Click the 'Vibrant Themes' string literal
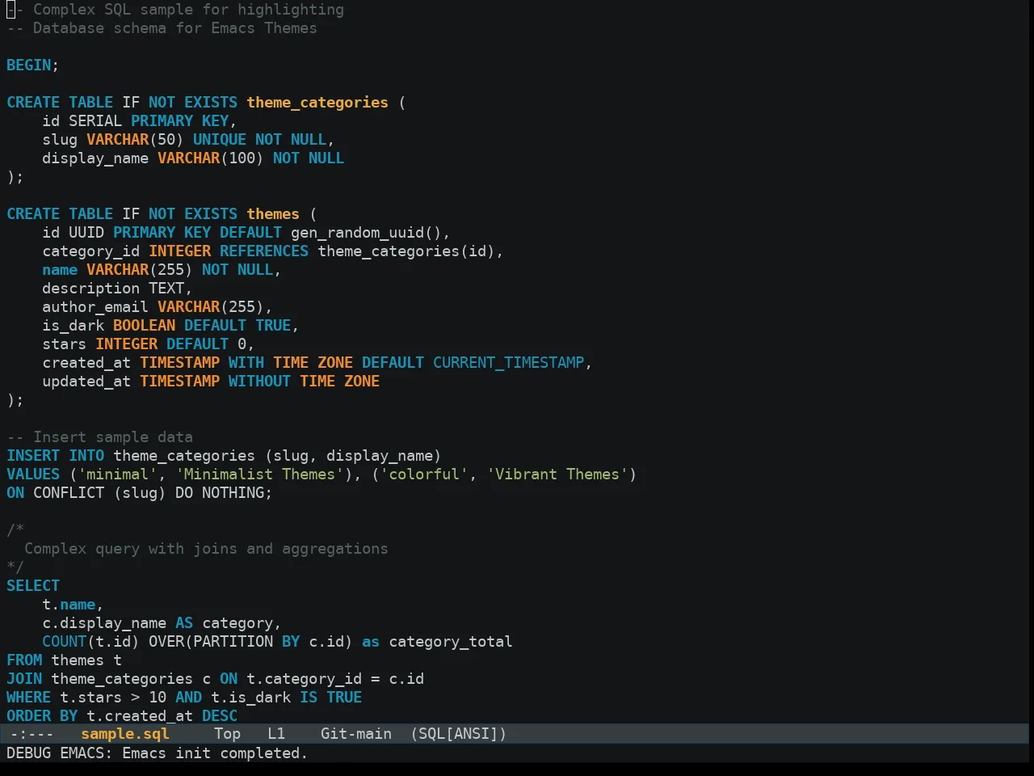 coord(557,474)
